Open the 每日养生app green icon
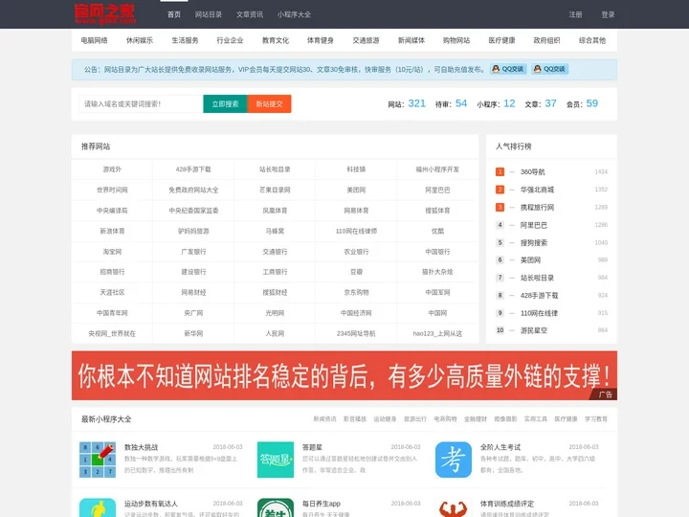The image size is (689, 517). point(276,507)
